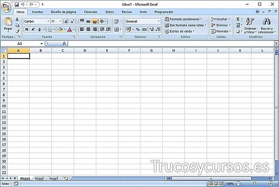
Task: Select the Hoja2 sheet tab
Action: (39, 178)
